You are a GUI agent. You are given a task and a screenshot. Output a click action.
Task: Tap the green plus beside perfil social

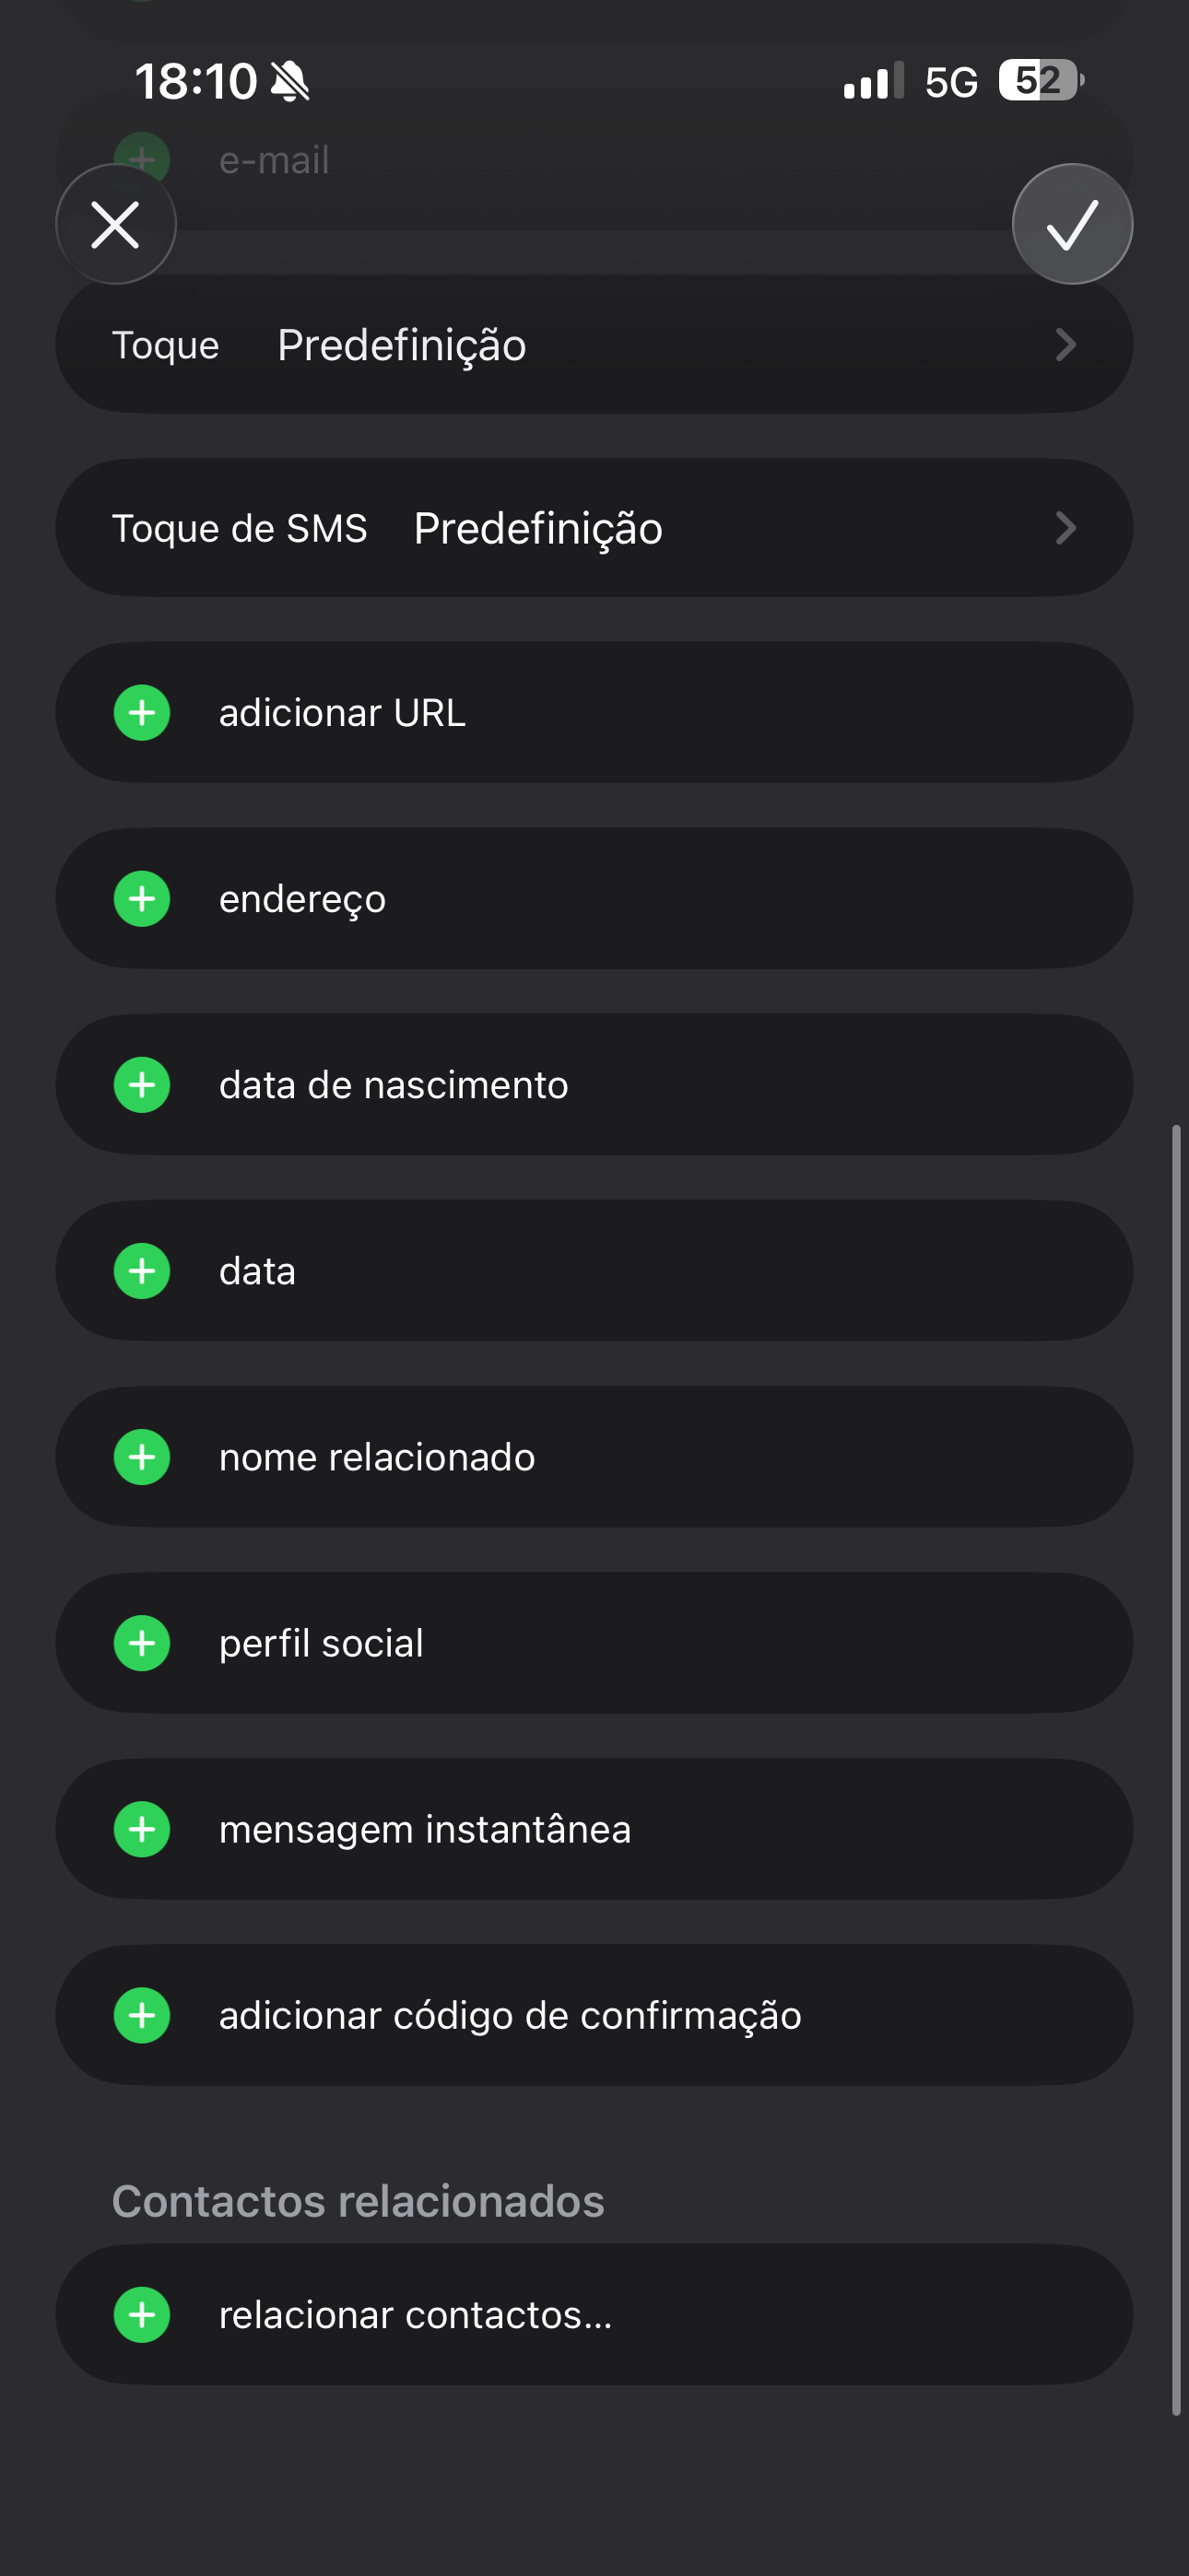142,1643
